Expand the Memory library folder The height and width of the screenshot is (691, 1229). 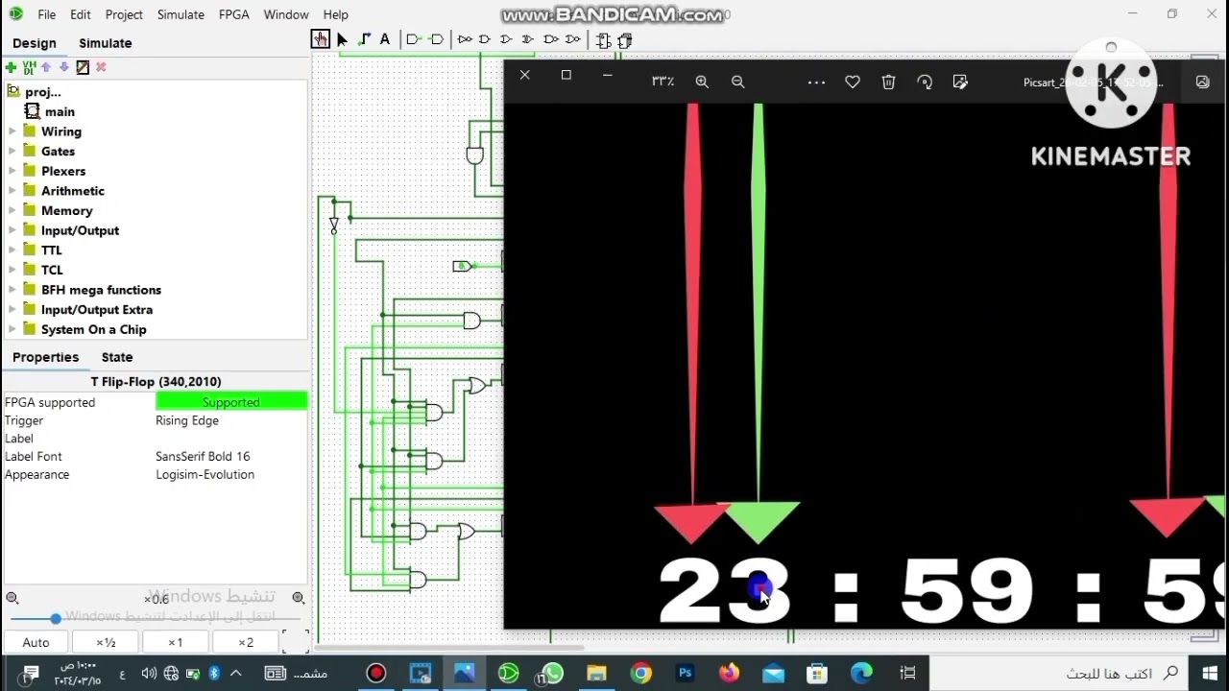pos(12,210)
